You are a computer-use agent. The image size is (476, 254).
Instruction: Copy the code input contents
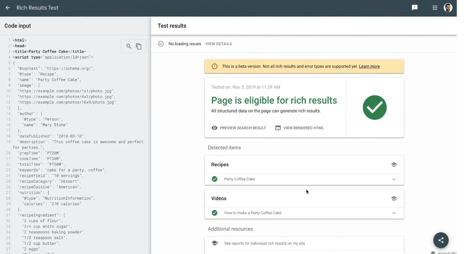(139, 46)
